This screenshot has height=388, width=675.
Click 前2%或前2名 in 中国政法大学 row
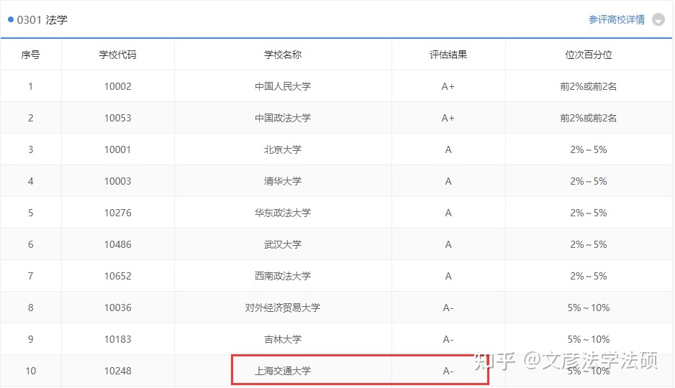(x=589, y=118)
